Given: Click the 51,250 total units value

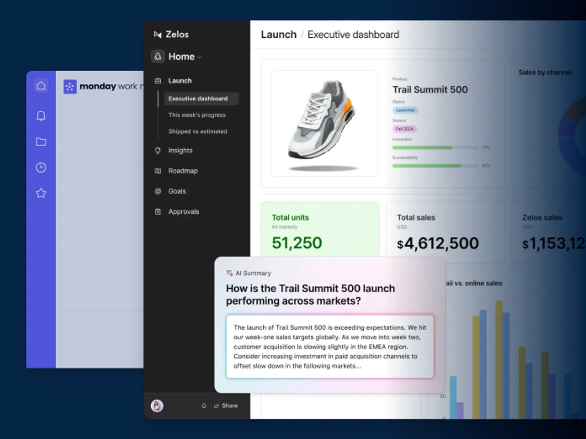Looking at the screenshot, I should (x=297, y=243).
